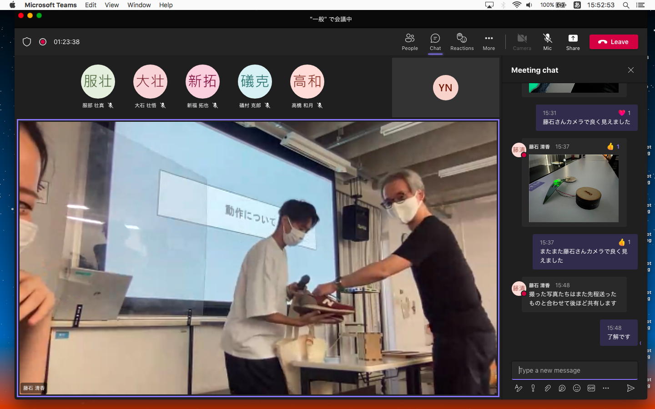
Task: Open Spotlight search in menu bar
Action: tap(626, 5)
